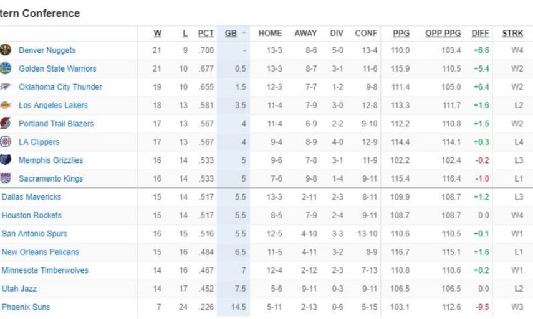Sort the table by PCT column

click(x=206, y=34)
